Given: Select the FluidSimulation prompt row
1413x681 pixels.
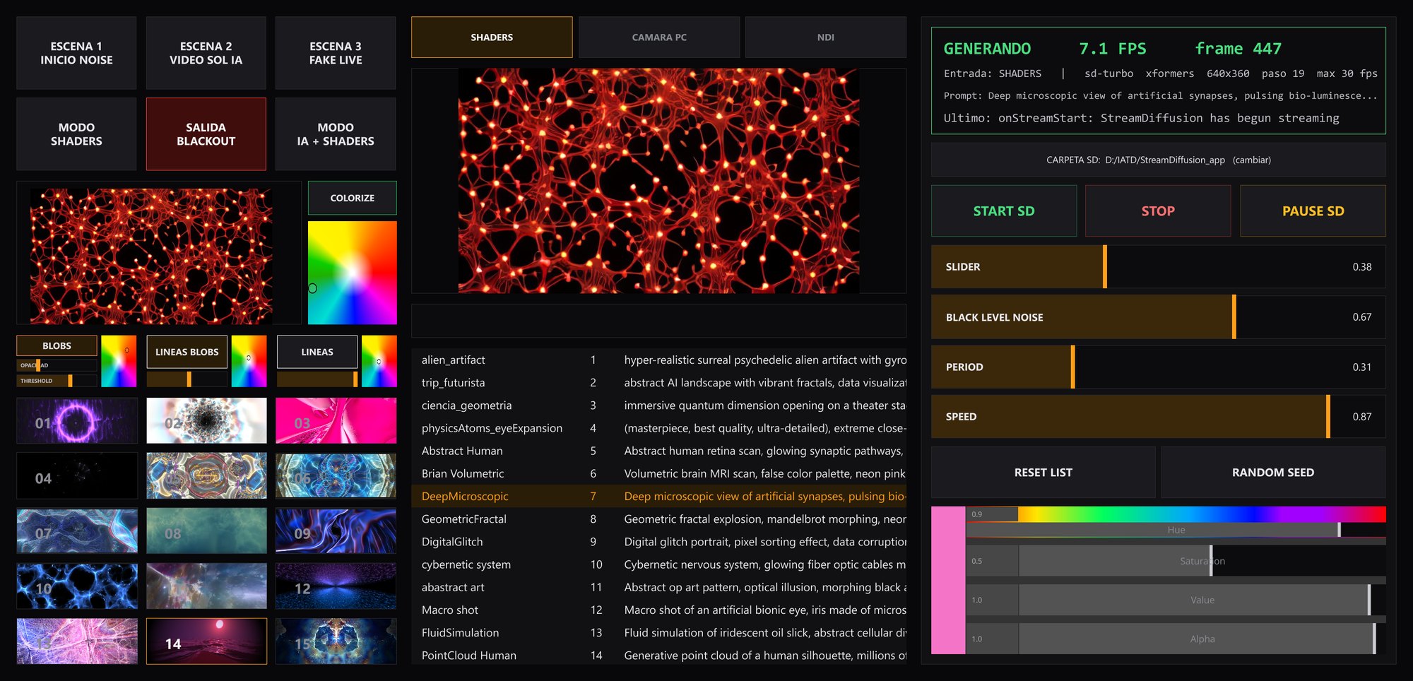Looking at the screenshot, I should click(658, 632).
